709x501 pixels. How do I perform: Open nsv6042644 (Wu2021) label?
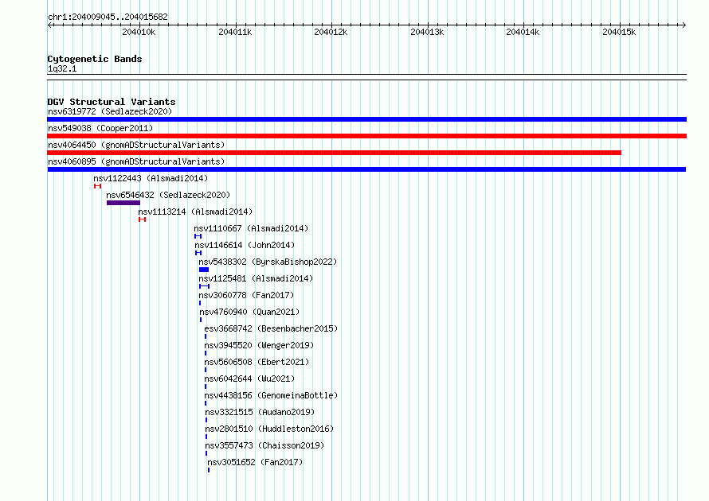(249, 379)
